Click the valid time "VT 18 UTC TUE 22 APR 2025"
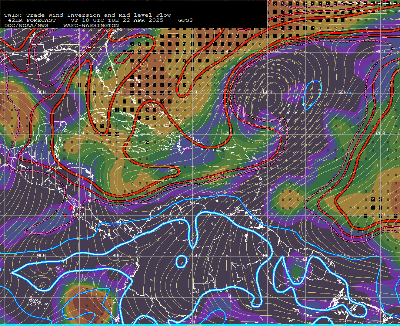Image resolution: width=400 pixels, height=326 pixels. tap(117, 20)
